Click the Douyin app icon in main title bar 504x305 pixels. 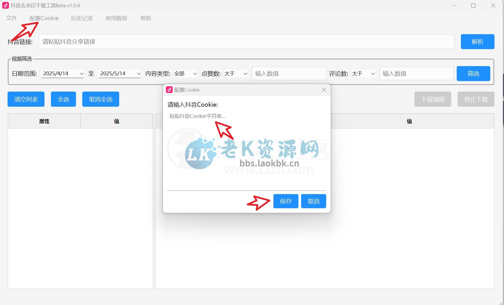pyautogui.click(x=6, y=5)
